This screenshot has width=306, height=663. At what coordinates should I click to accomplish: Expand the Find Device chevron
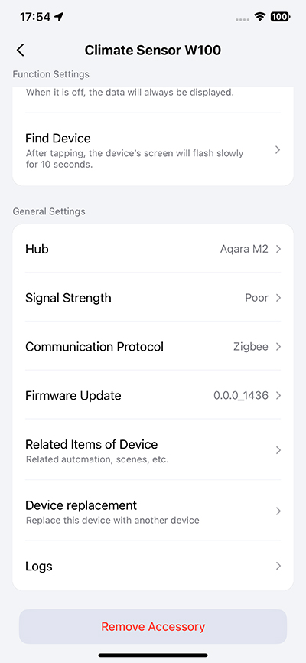tap(278, 150)
